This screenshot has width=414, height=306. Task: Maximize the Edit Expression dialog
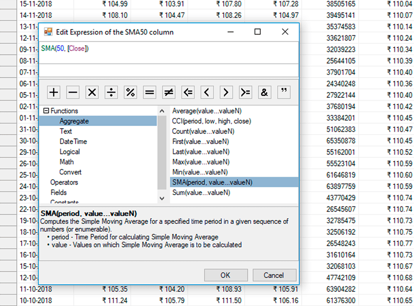(257, 32)
